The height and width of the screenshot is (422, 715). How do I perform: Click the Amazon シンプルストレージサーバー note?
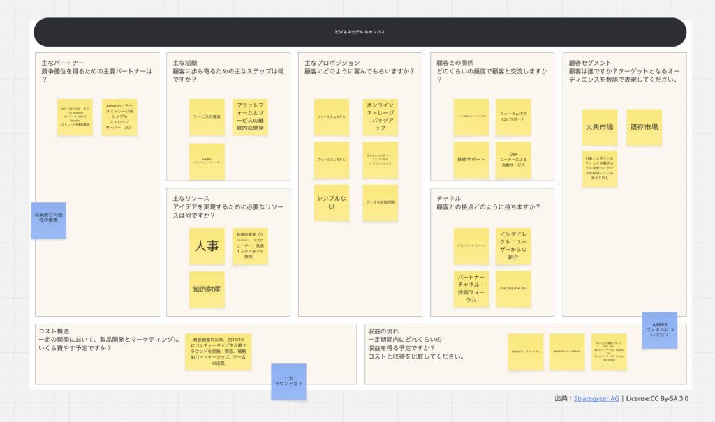pos(119,116)
